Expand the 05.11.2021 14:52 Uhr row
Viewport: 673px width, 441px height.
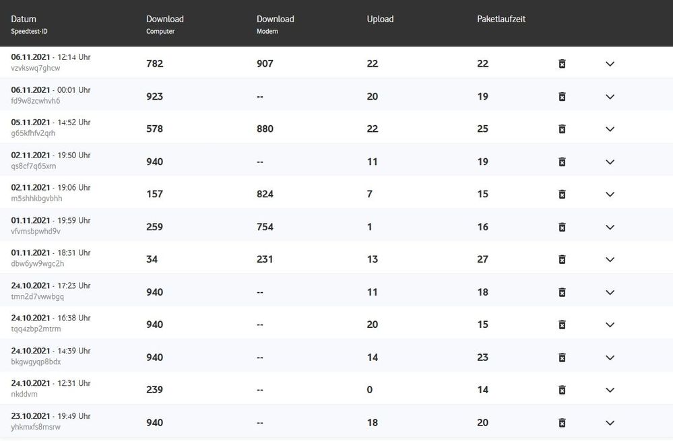(610, 129)
